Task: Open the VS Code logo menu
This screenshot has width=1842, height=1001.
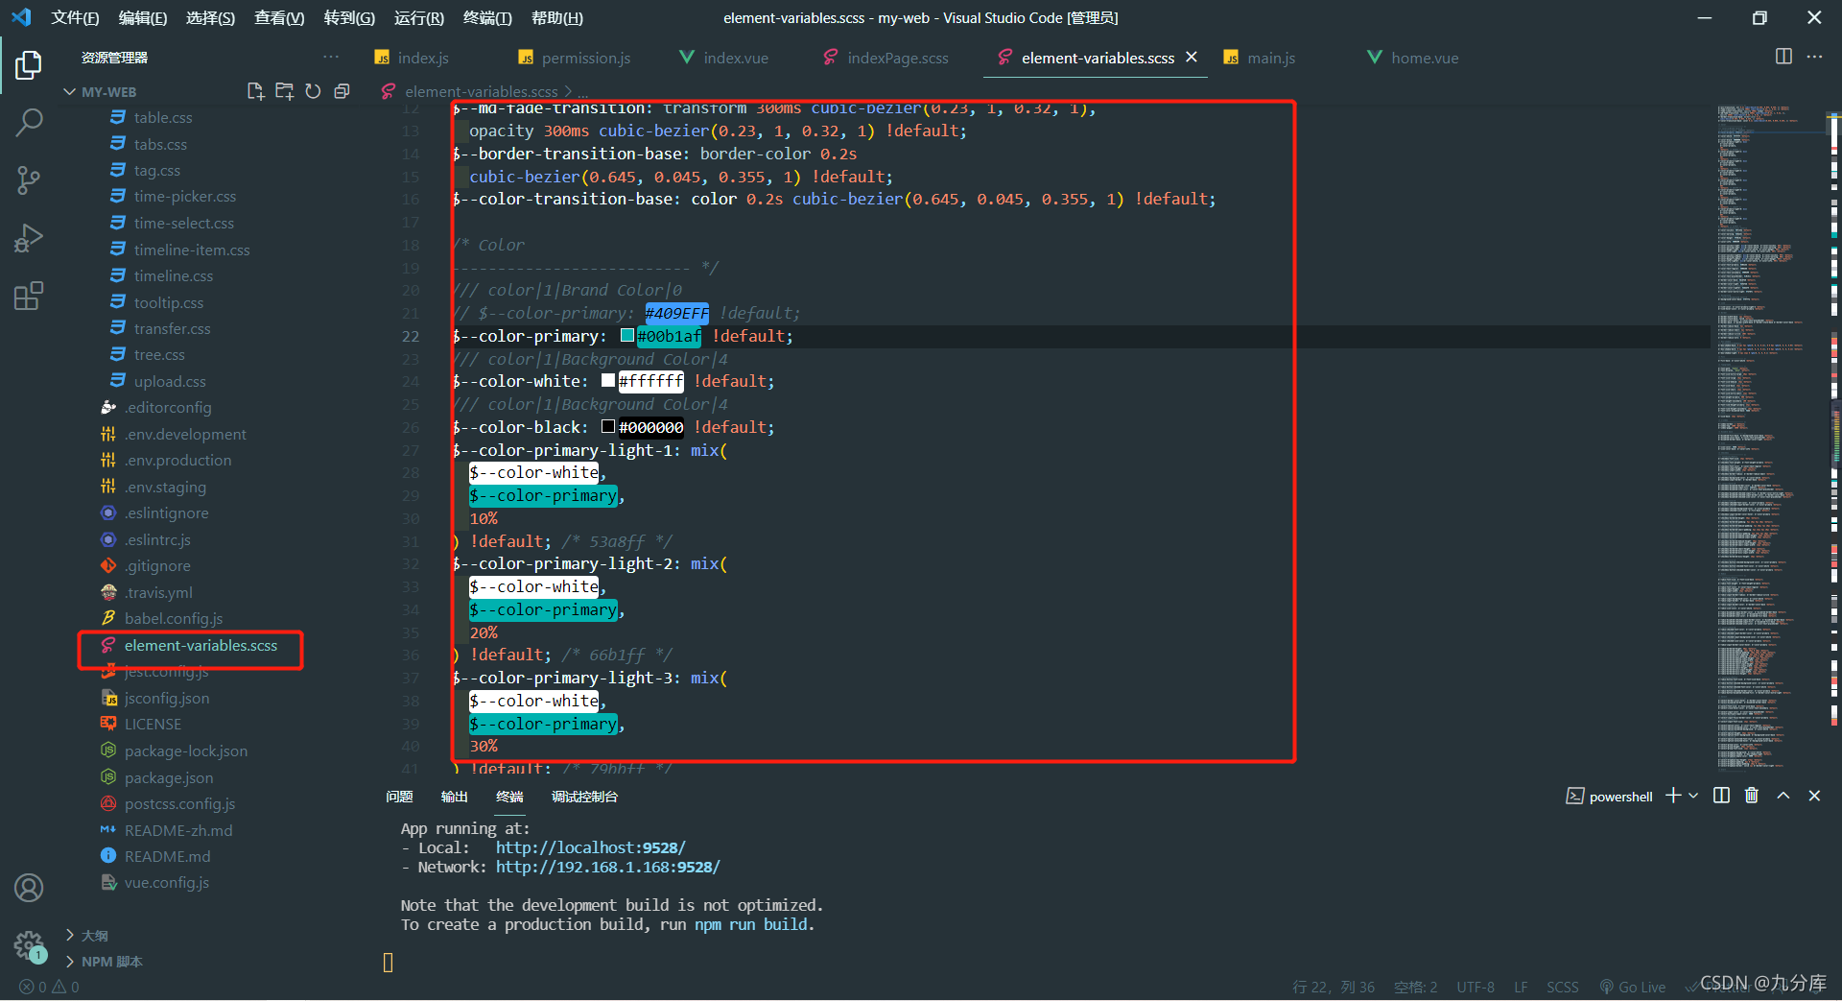Action: (21, 17)
